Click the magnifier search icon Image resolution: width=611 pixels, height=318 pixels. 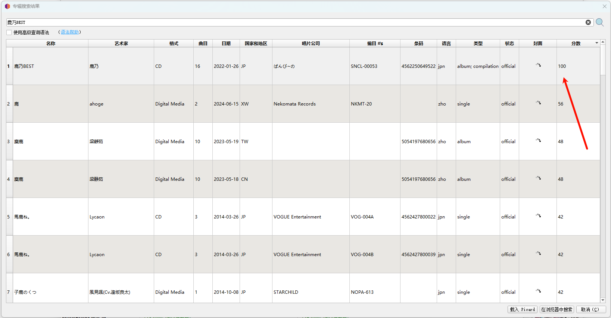pos(600,22)
